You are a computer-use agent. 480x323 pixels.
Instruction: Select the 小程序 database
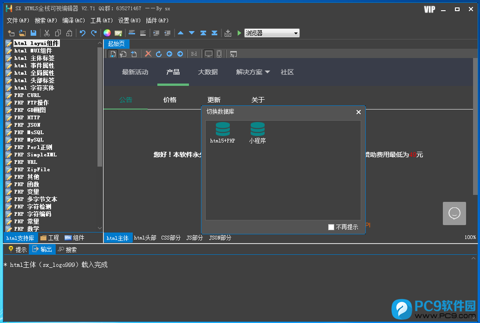(258, 133)
